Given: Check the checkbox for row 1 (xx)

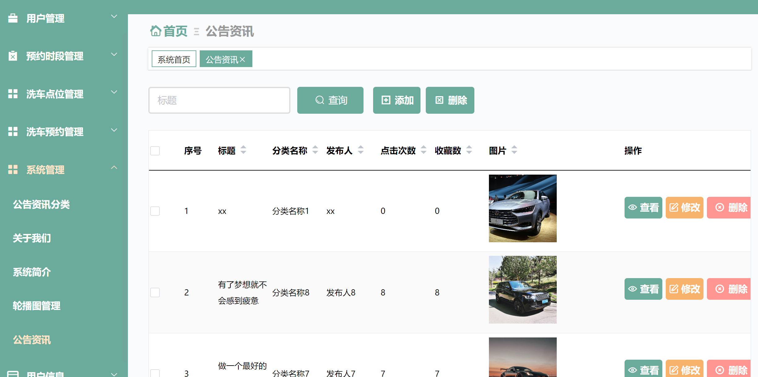Looking at the screenshot, I should (155, 211).
